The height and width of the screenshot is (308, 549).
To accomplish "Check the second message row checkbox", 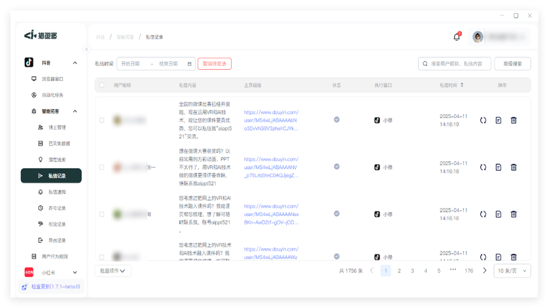I will point(101,167).
